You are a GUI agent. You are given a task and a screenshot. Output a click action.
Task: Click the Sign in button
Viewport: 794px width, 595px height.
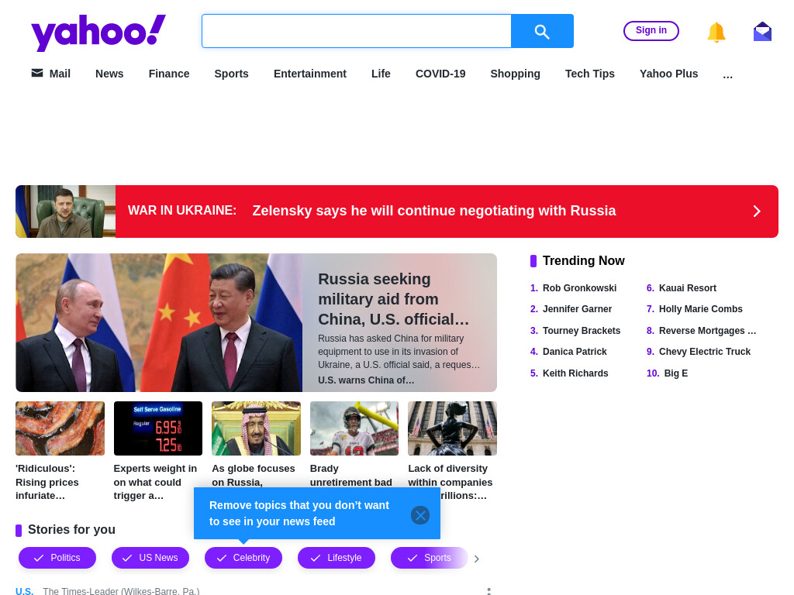(651, 30)
